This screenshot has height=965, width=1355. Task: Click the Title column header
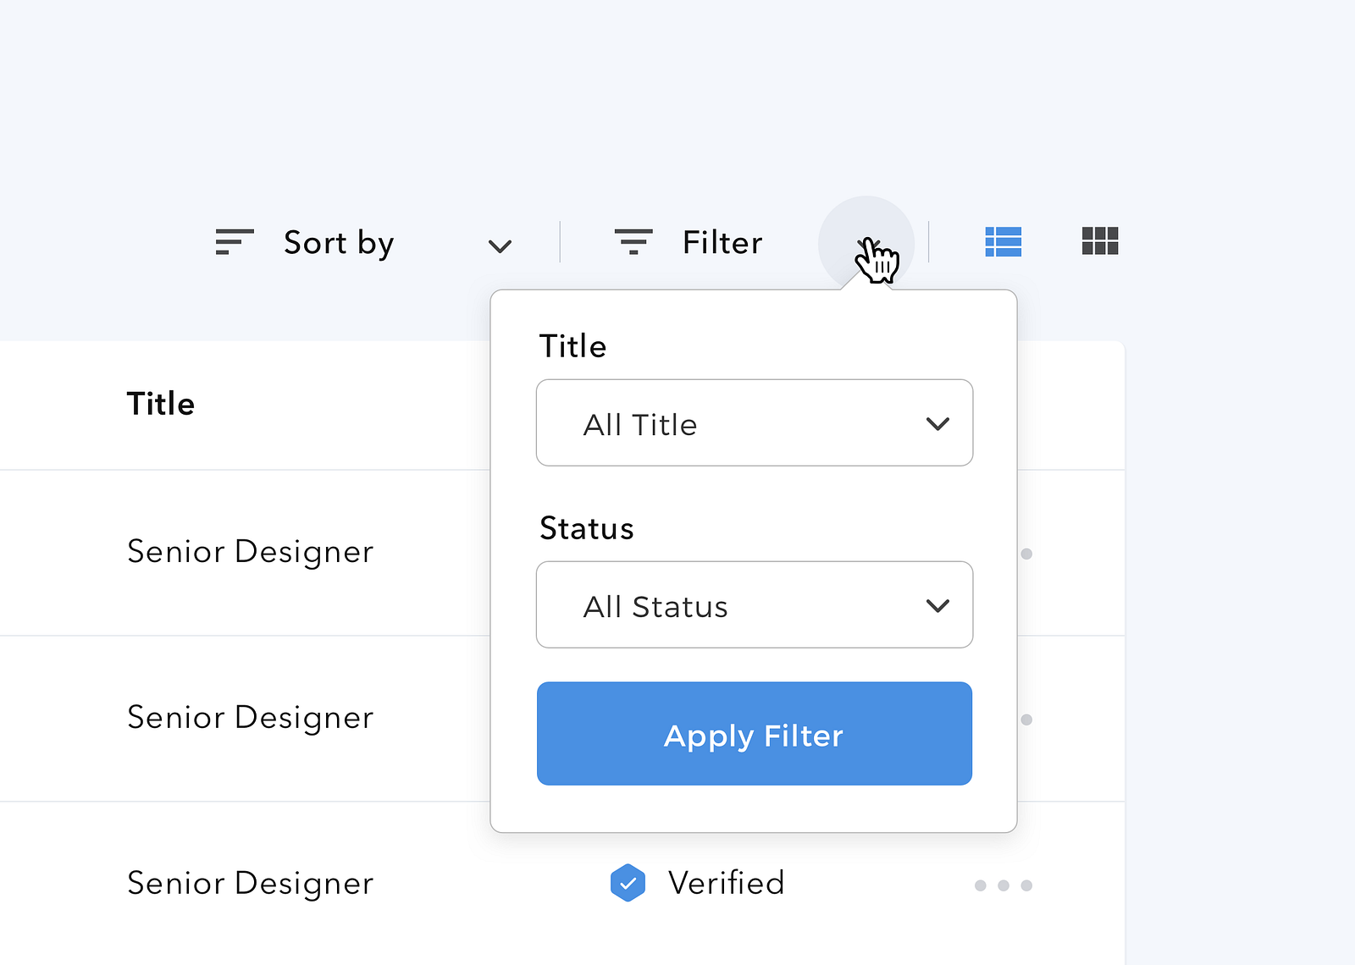pyautogui.click(x=161, y=404)
